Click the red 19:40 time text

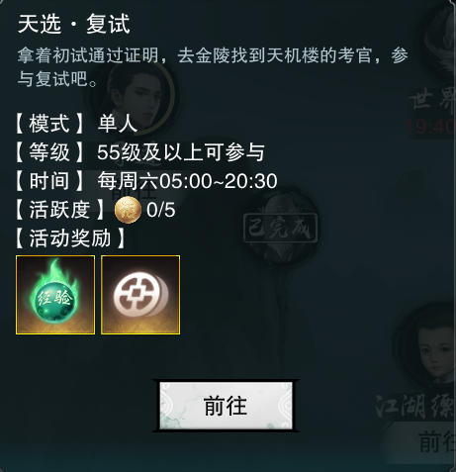click(430, 127)
